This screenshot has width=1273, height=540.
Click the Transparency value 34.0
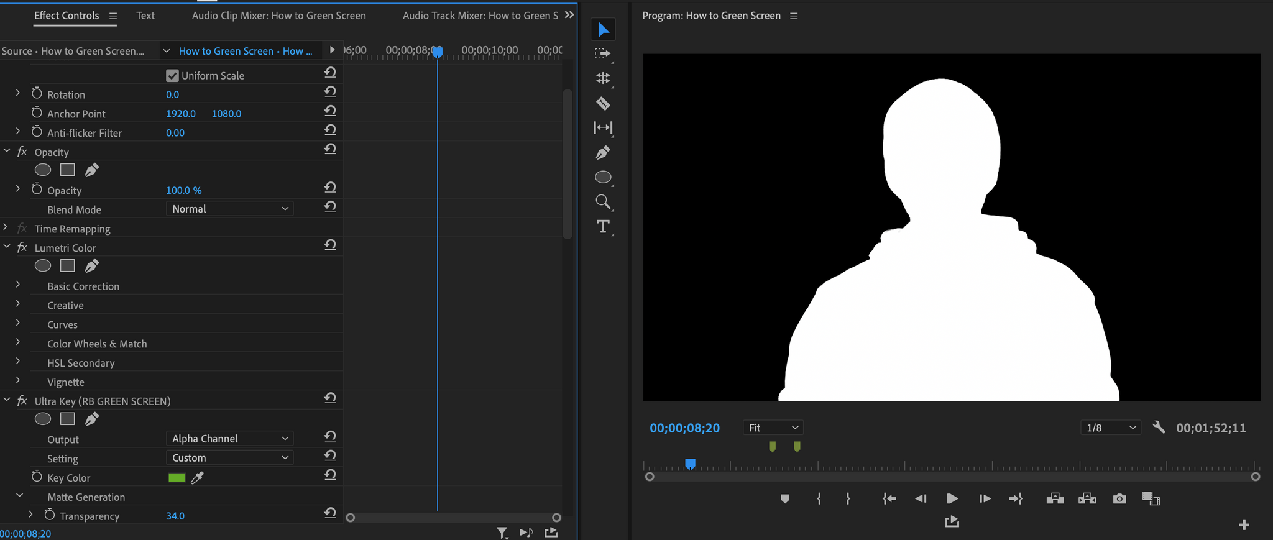coord(175,516)
